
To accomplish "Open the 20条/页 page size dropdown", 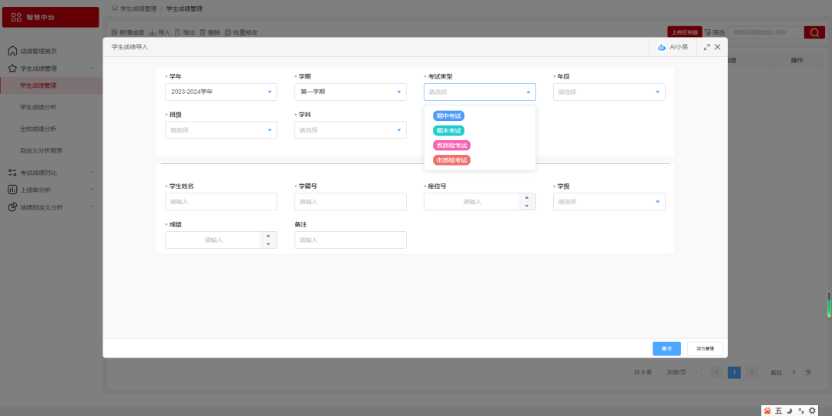I will click(679, 373).
